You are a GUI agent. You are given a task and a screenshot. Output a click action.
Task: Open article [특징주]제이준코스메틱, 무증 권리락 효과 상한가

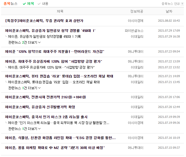tap(44, 21)
